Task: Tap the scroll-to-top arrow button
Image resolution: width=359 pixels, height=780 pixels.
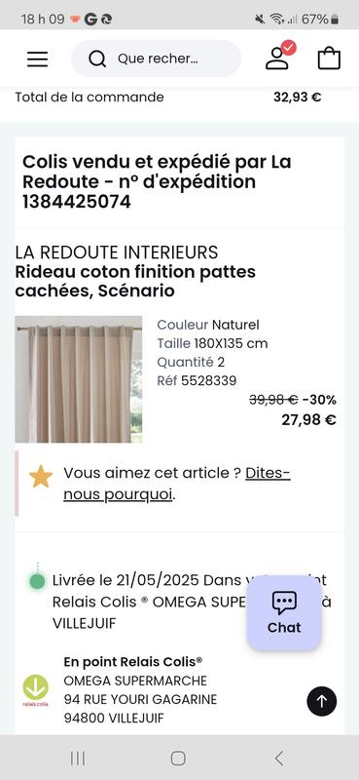Action: coord(322,701)
